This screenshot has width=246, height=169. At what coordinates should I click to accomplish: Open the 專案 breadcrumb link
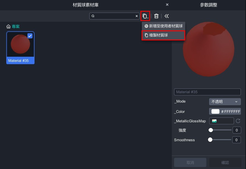(16, 27)
